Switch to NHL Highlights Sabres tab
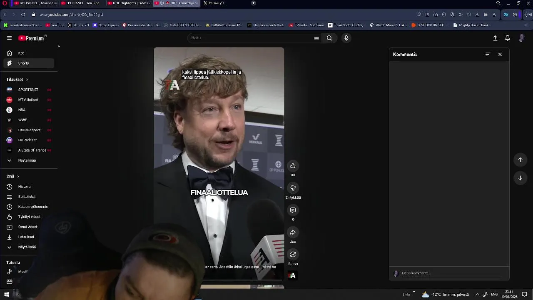This screenshot has height=300, width=533. 129,3
